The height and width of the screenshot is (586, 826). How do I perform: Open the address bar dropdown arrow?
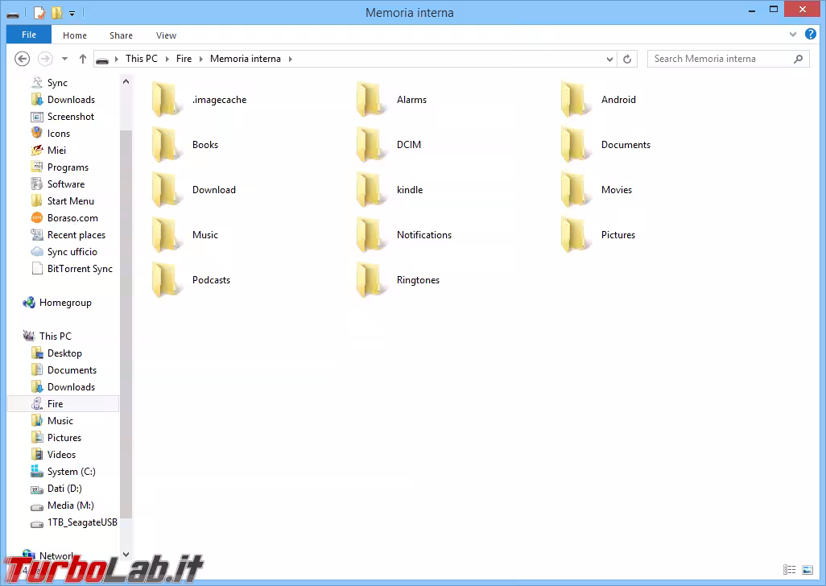click(x=609, y=58)
